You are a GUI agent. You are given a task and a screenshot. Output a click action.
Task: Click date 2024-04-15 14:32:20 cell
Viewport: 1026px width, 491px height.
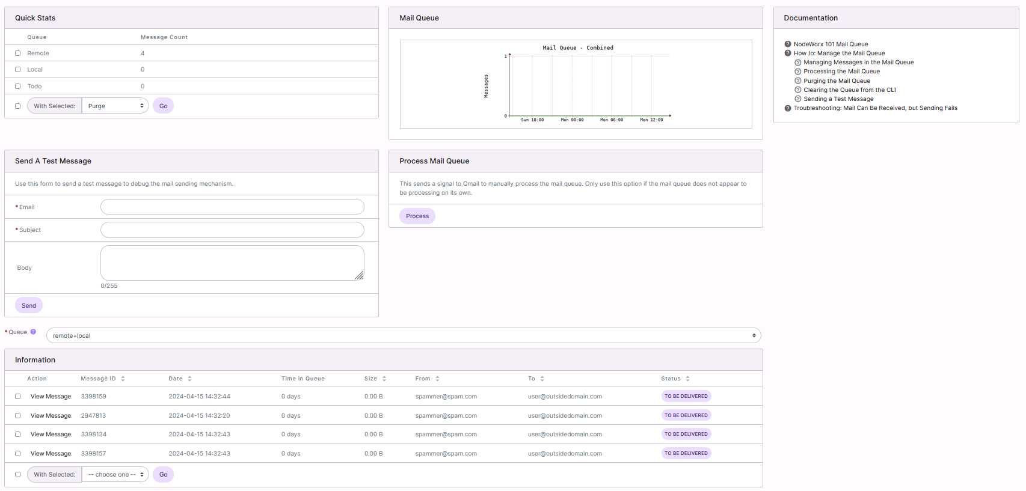coord(199,416)
